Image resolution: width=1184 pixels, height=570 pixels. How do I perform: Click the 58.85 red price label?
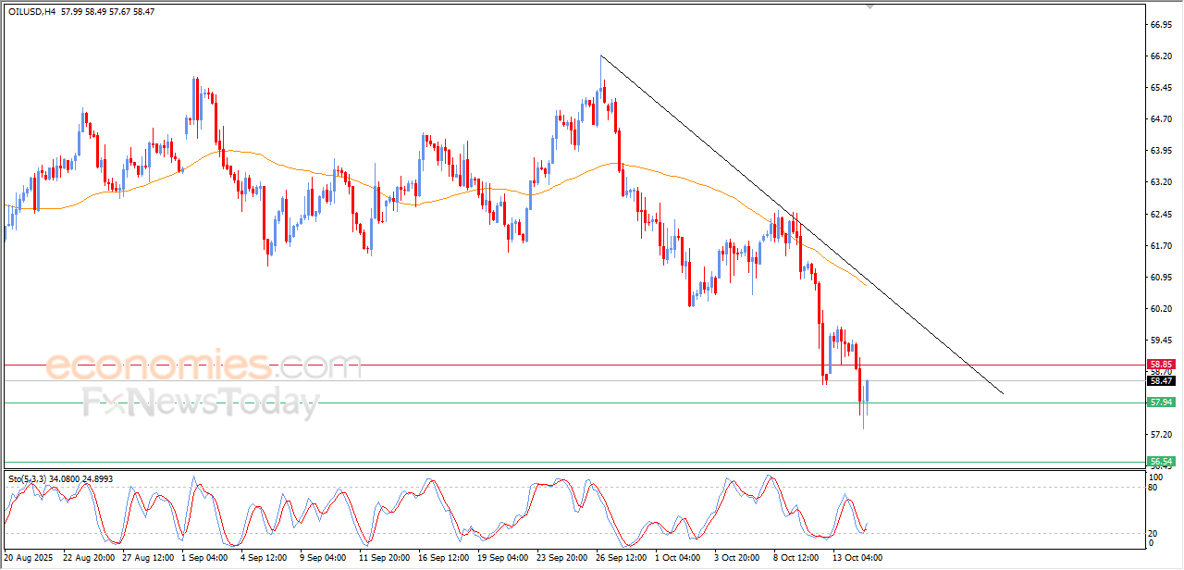pos(1161,365)
